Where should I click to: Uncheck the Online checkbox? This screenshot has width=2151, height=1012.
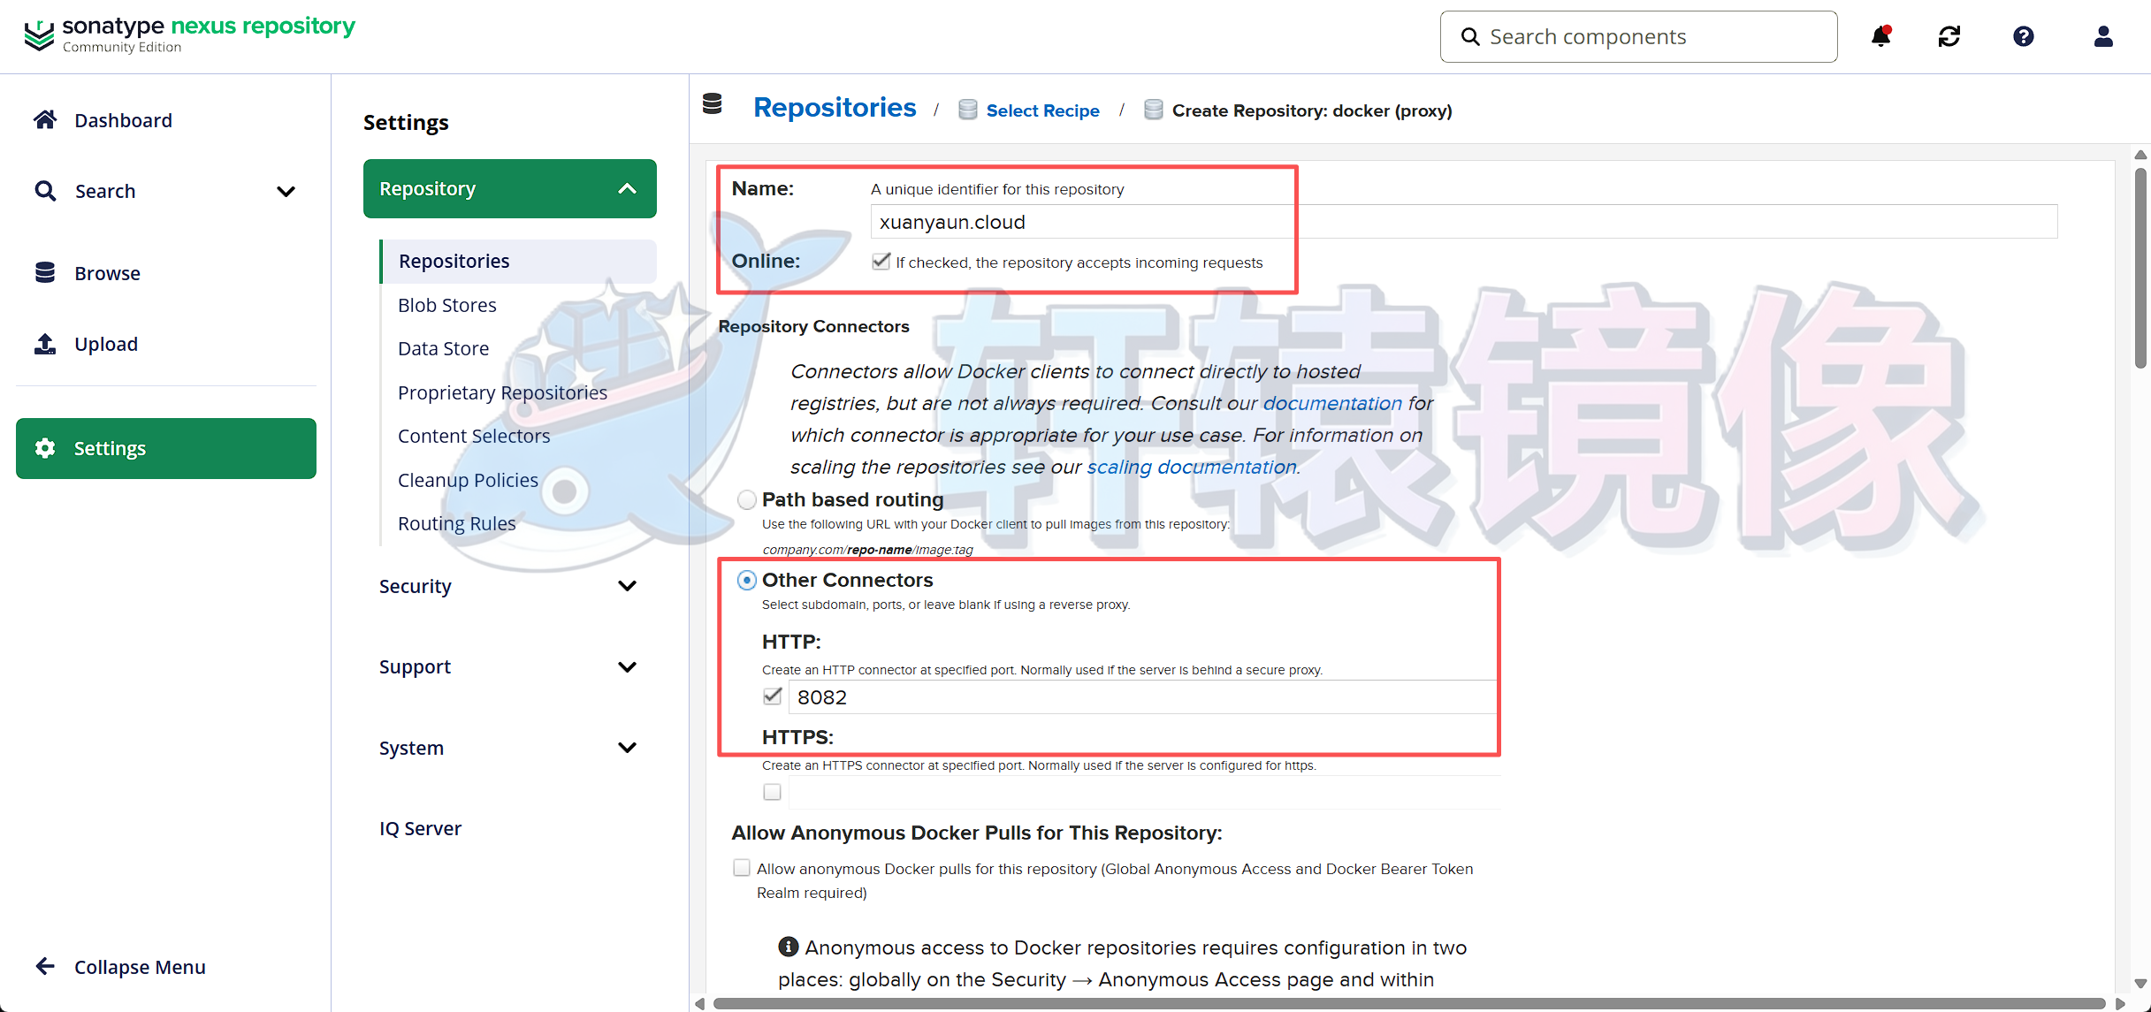click(881, 261)
